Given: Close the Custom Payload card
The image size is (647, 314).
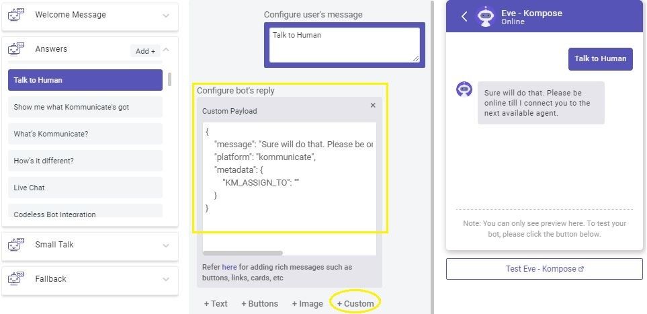Looking at the screenshot, I should [373, 106].
